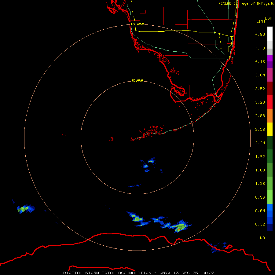
Task: Click the 50 NMI range ring label
Action: pos(137,81)
